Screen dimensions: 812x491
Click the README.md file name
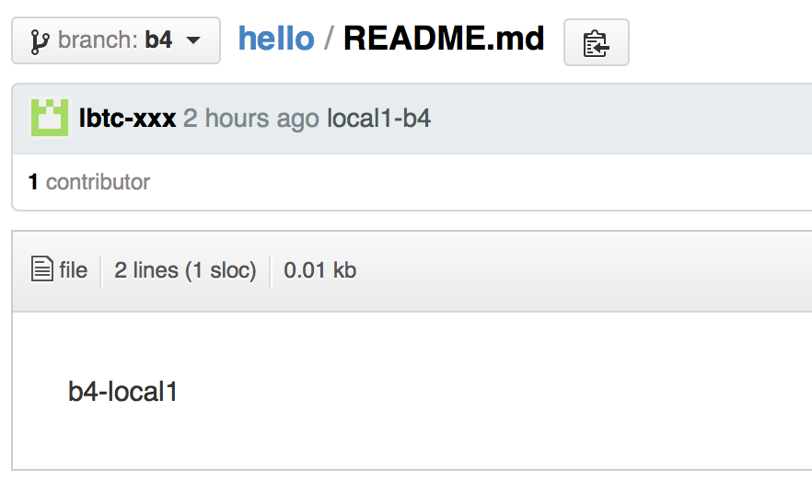(x=444, y=39)
